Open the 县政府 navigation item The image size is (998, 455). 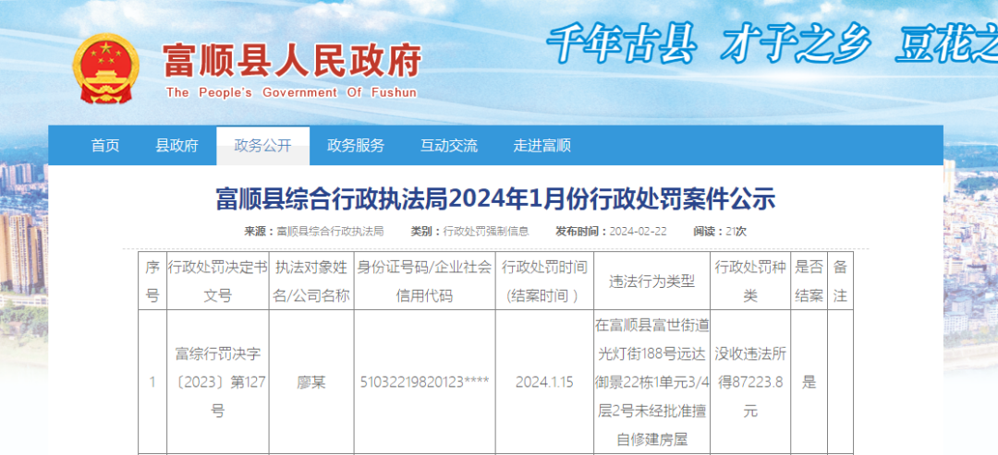[x=176, y=146]
